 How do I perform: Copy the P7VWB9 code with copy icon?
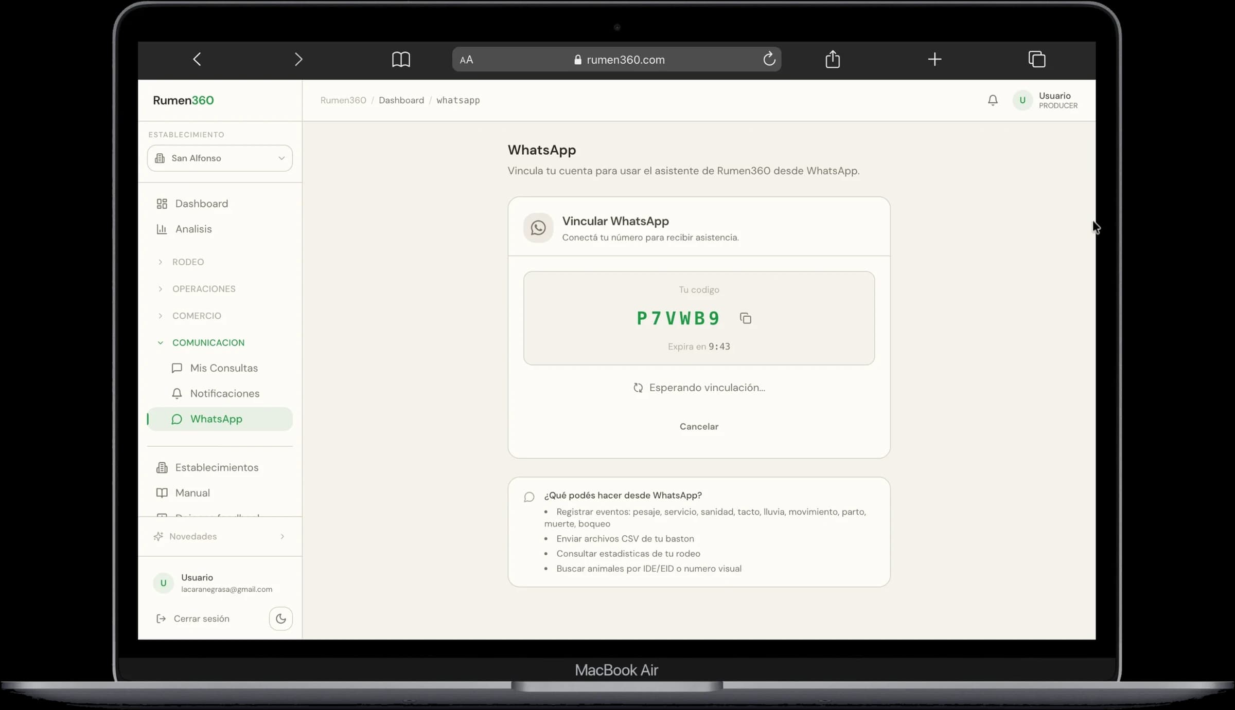746,318
